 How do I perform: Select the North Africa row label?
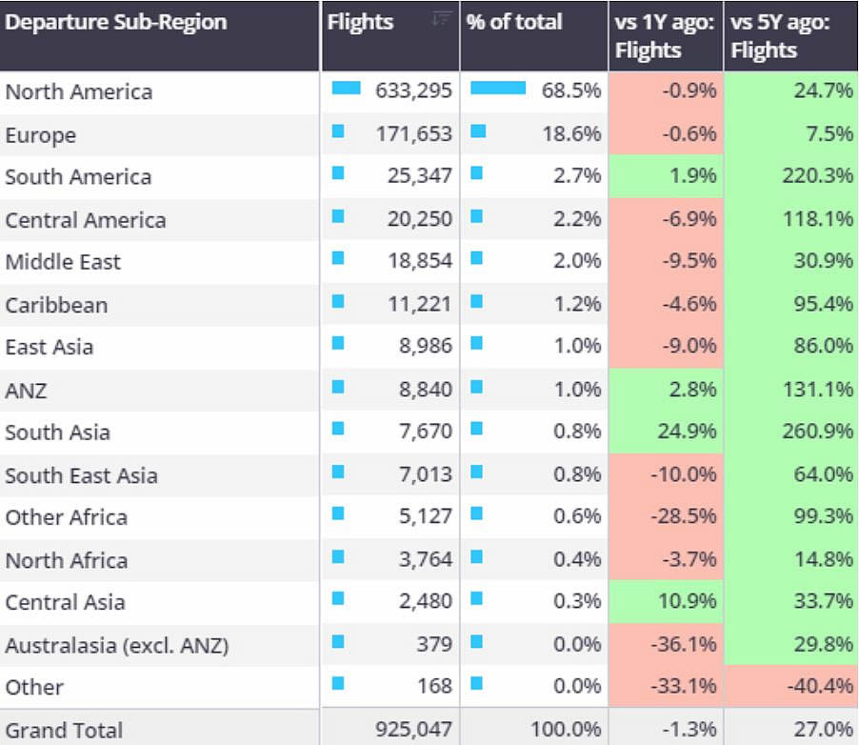pos(67,560)
